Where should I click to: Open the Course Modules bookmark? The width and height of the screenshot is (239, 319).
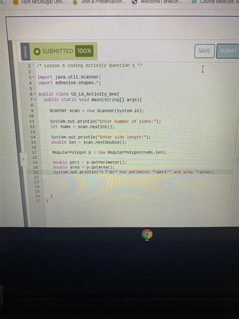pos(215,2)
